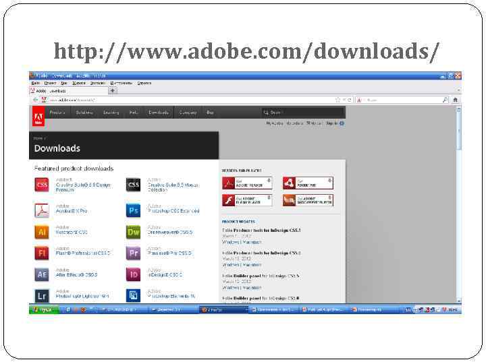Screen dimensions: 486x364
Task: Open the Buy menu on Adobe site
Action: click(210, 113)
